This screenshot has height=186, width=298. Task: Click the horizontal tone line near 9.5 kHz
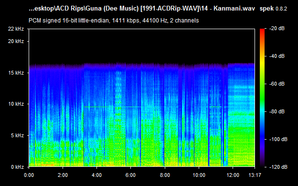pyautogui.click(x=131, y=107)
